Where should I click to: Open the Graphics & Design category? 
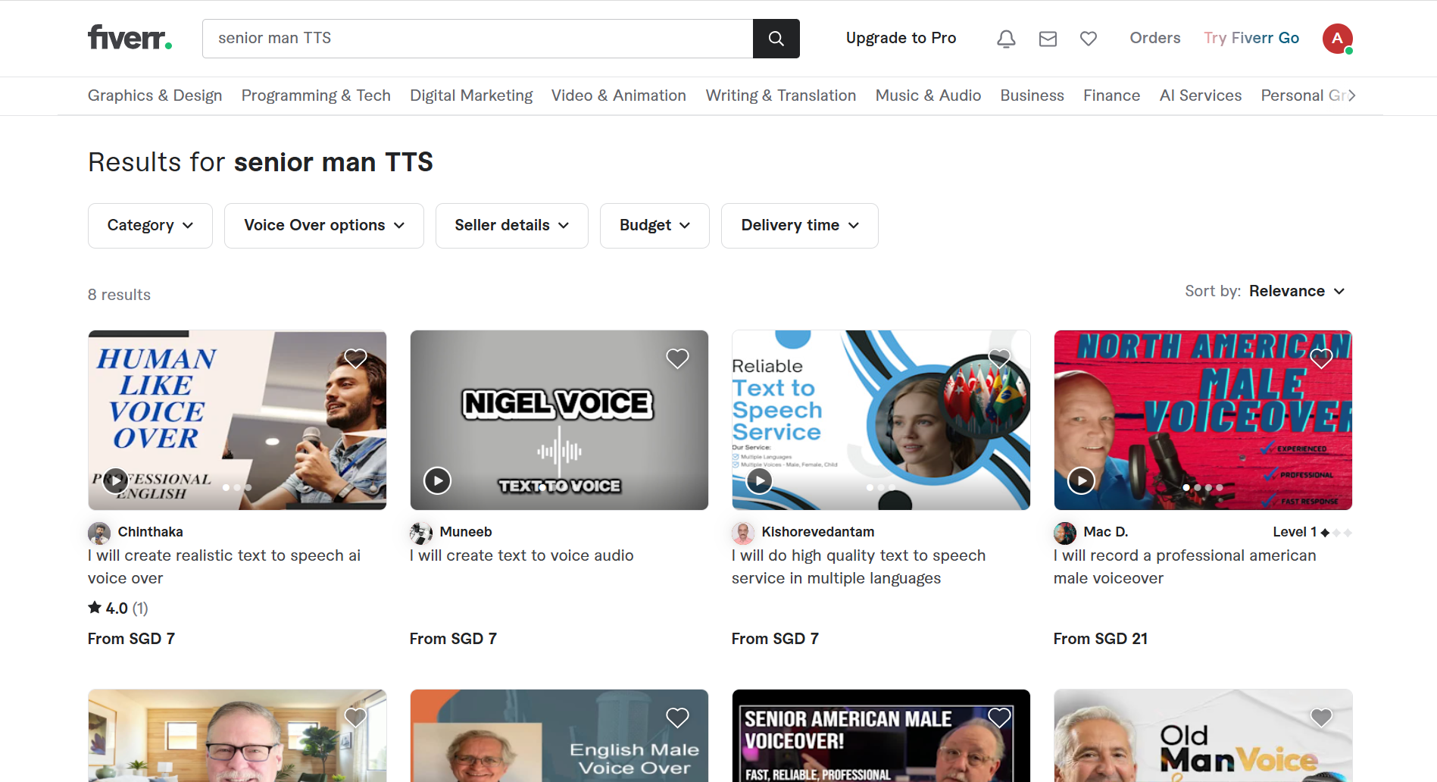[155, 95]
